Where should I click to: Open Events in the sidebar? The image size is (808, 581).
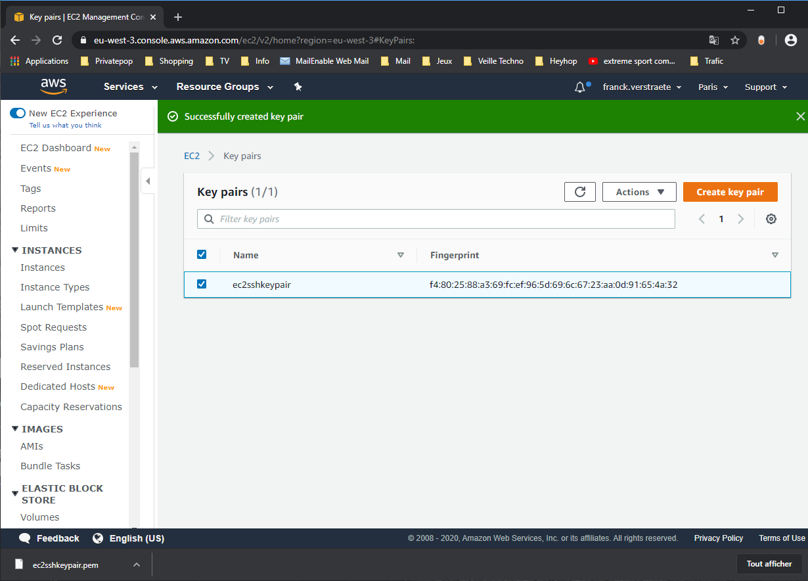pyautogui.click(x=35, y=168)
